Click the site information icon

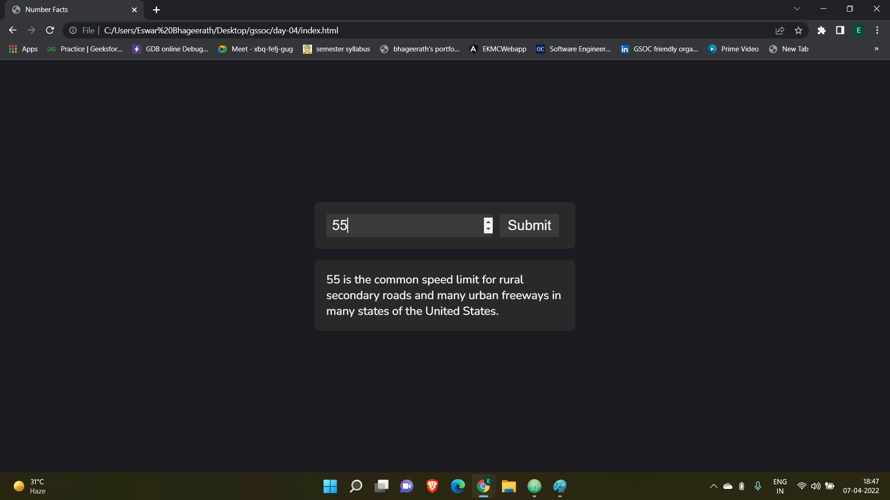[x=73, y=31]
